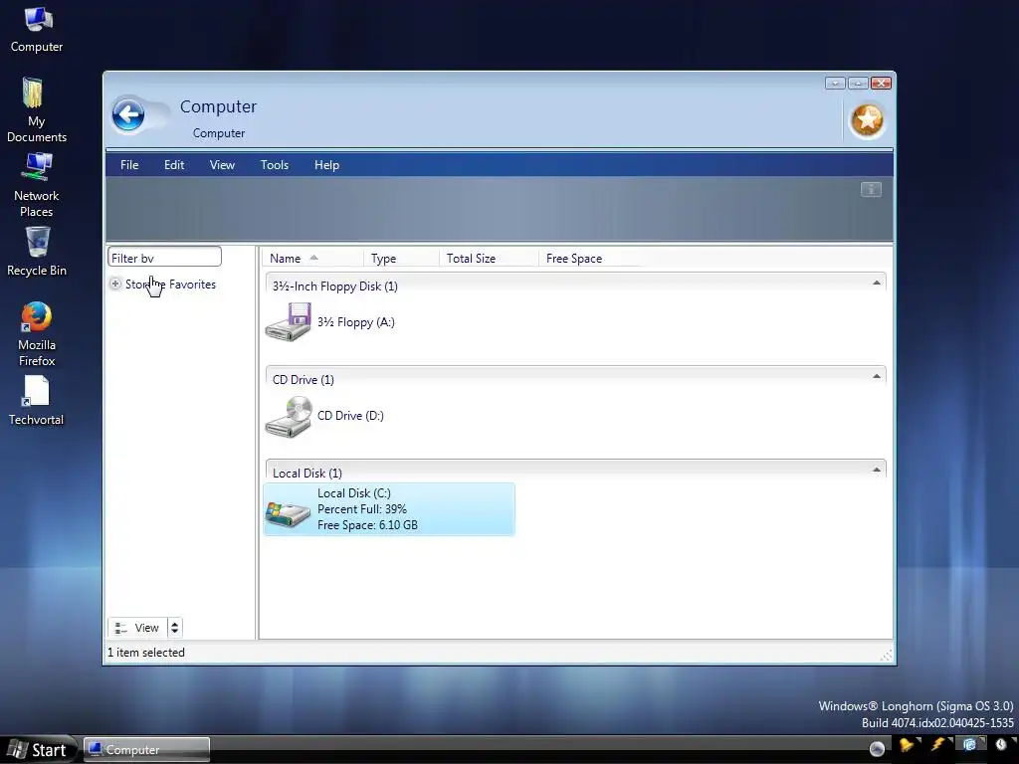The height and width of the screenshot is (764, 1019).
Task: Sort by the Total Size column header
Action: coord(489,259)
